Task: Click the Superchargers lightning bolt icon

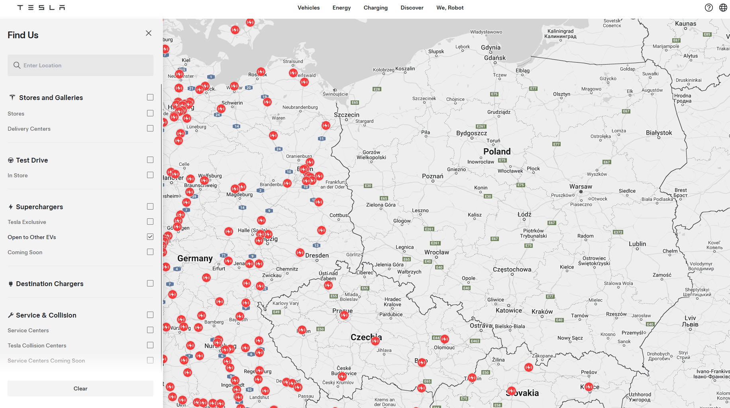Action: click(x=11, y=207)
